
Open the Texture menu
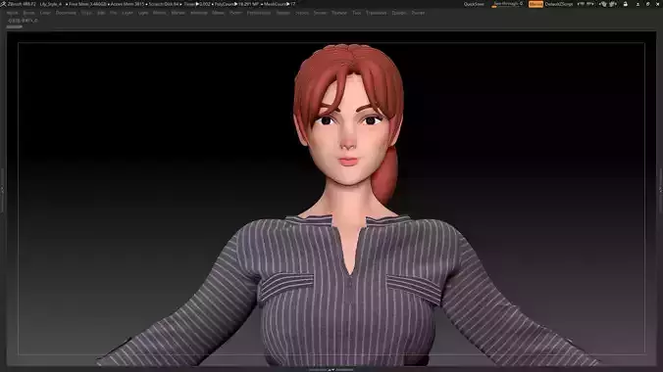339,13
